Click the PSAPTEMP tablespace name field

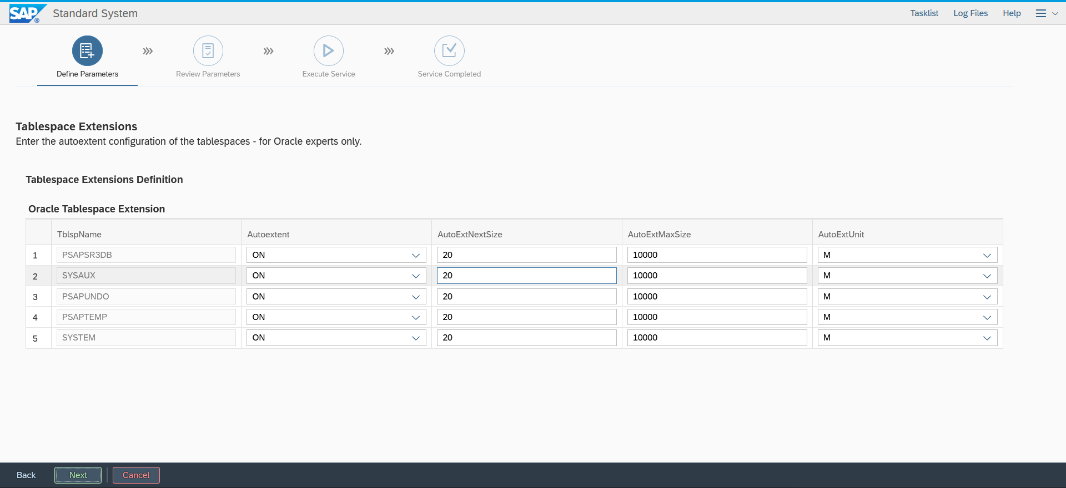146,317
